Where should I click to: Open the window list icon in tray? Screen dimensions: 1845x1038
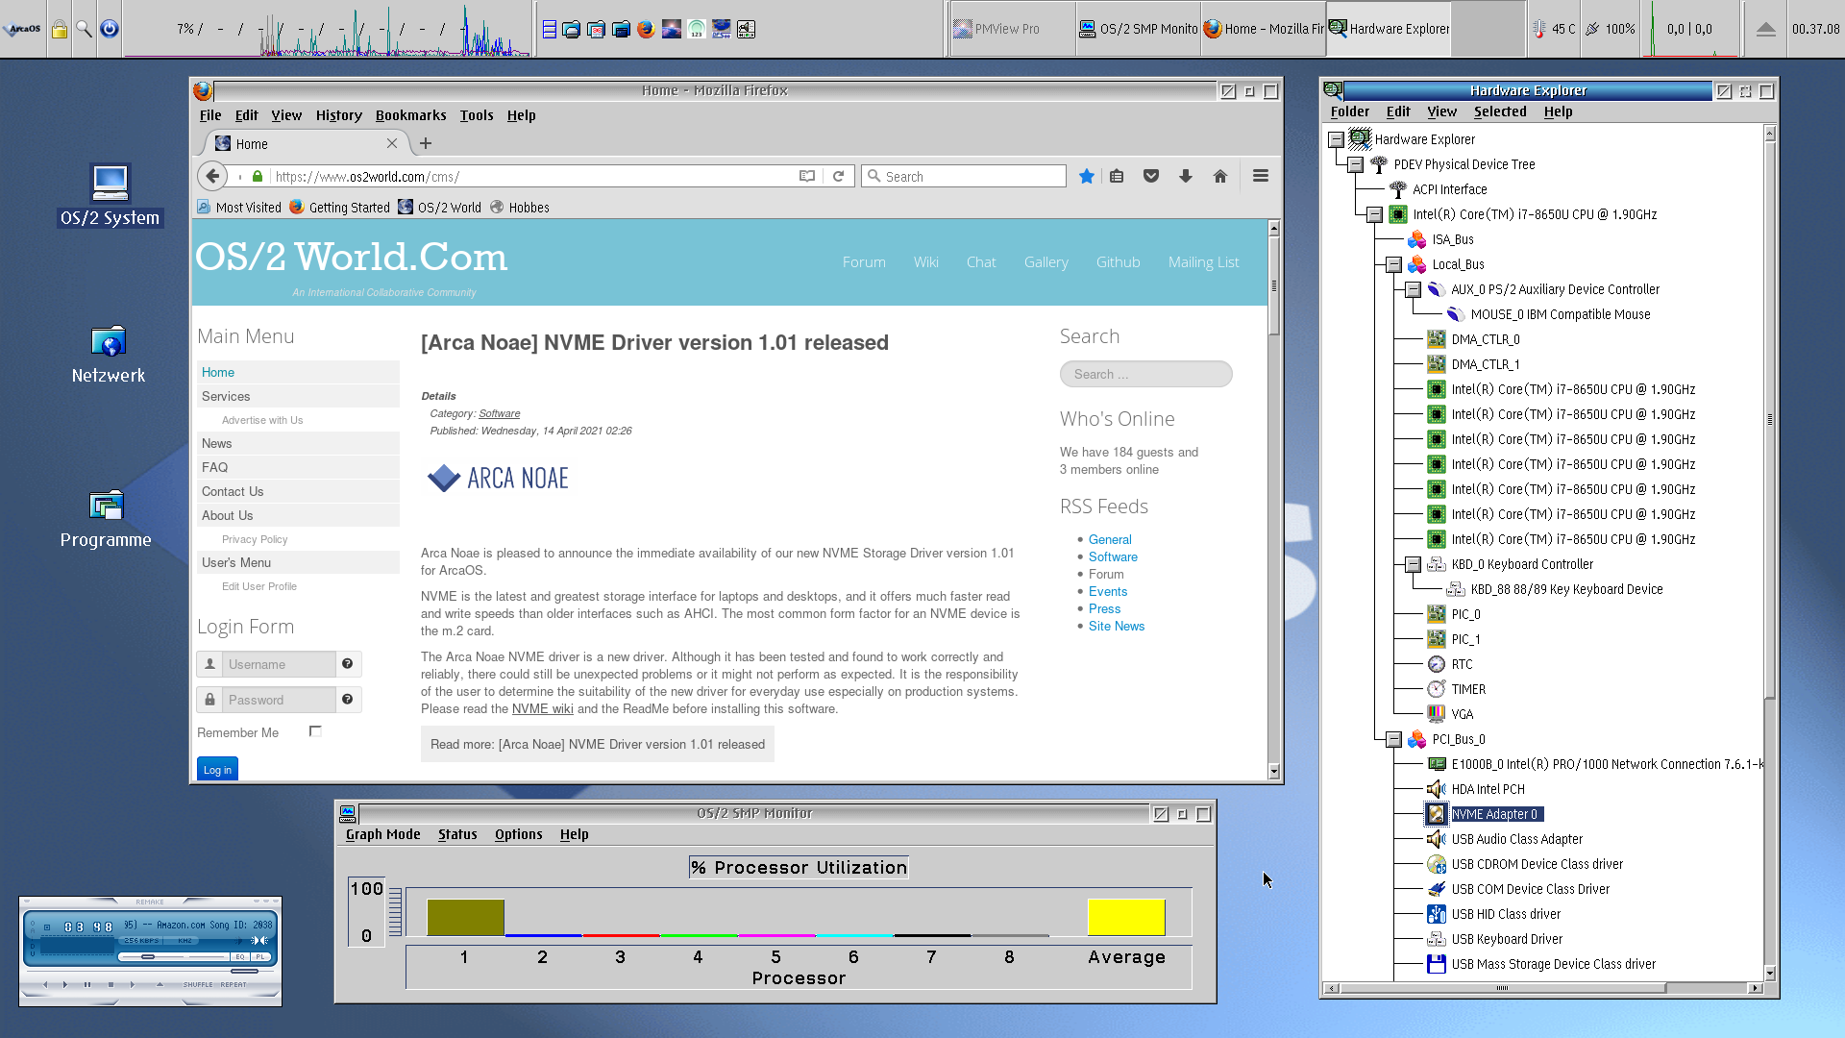pyautogui.click(x=549, y=29)
